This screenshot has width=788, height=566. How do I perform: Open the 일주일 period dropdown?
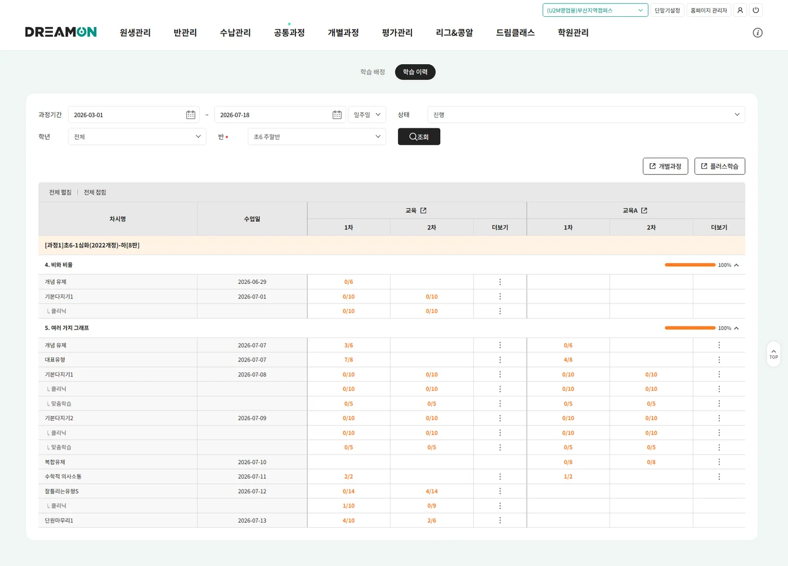pyautogui.click(x=367, y=115)
